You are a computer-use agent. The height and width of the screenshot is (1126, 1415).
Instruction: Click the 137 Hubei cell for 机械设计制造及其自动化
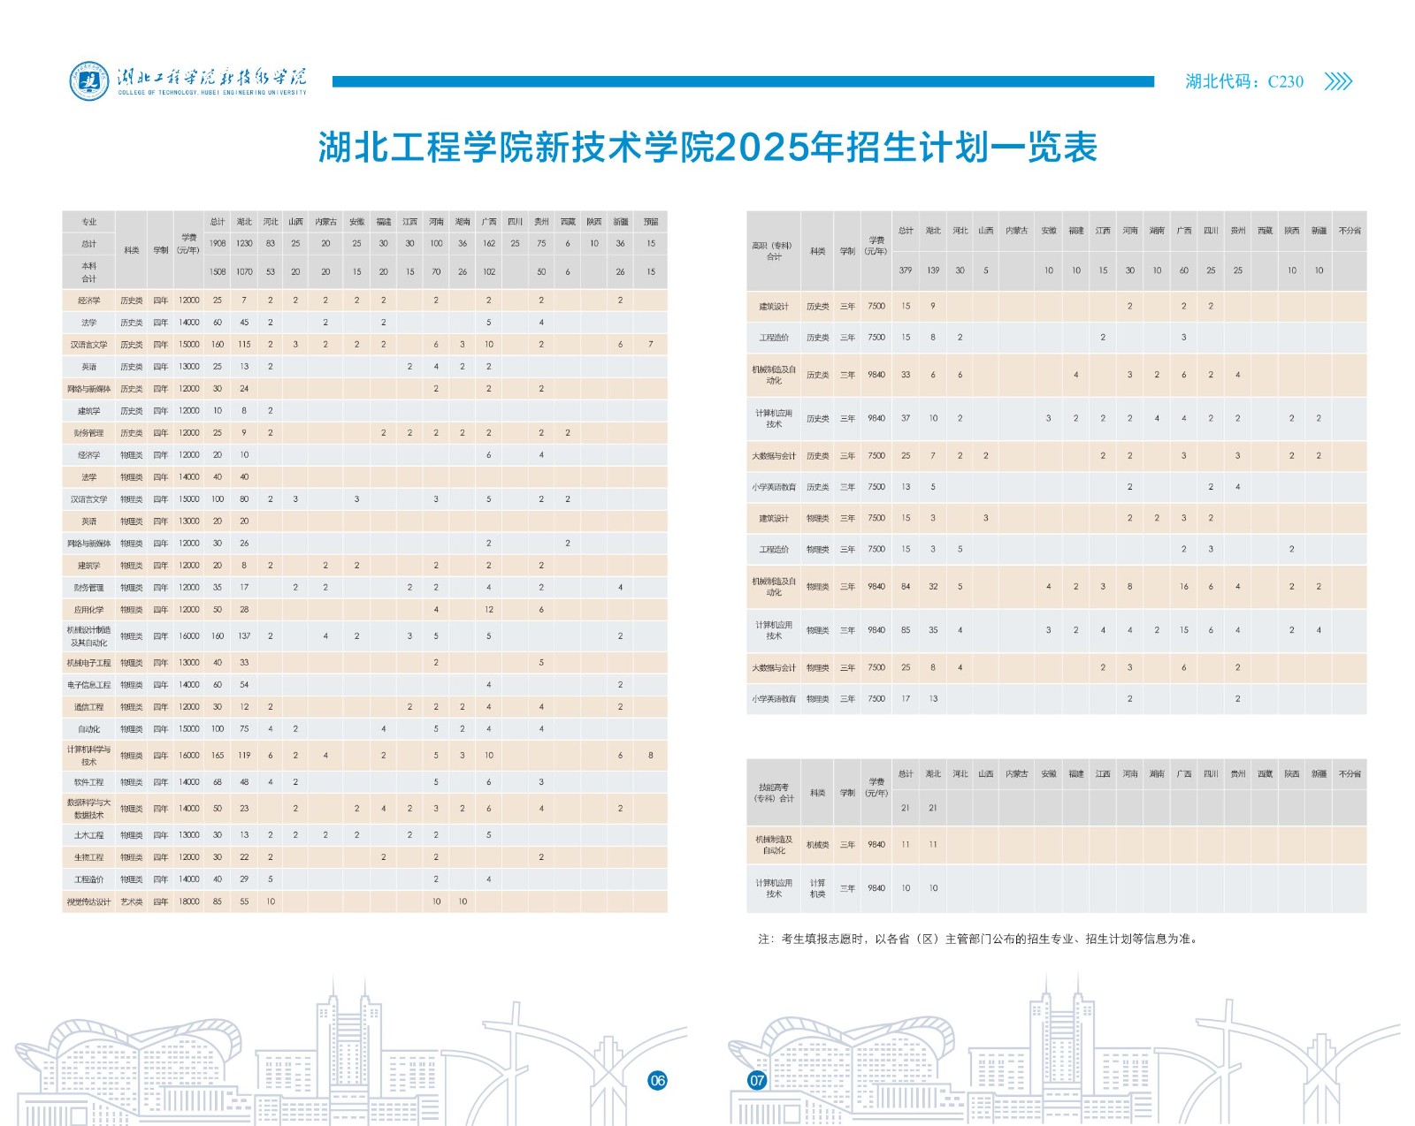click(245, 636)
